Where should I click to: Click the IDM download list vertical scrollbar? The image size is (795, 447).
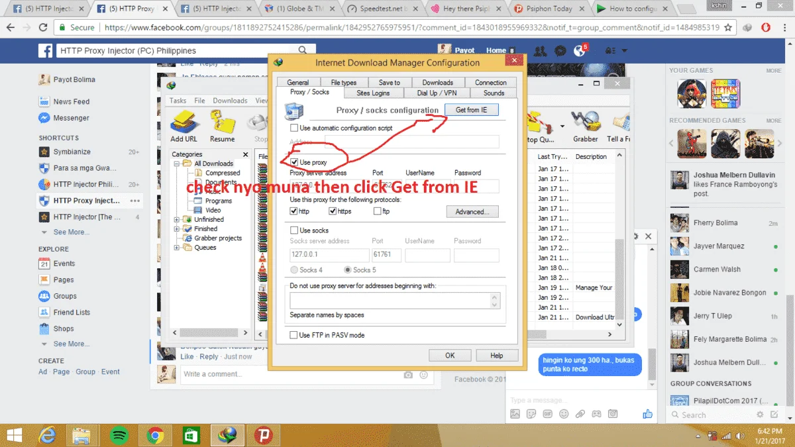(x=620, y=240)
